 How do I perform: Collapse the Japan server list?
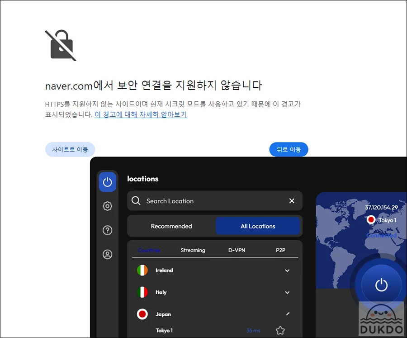[x=287, y=314]
